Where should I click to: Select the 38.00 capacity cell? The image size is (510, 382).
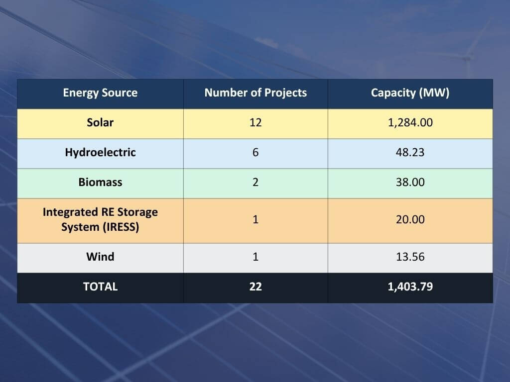(410, 183)
